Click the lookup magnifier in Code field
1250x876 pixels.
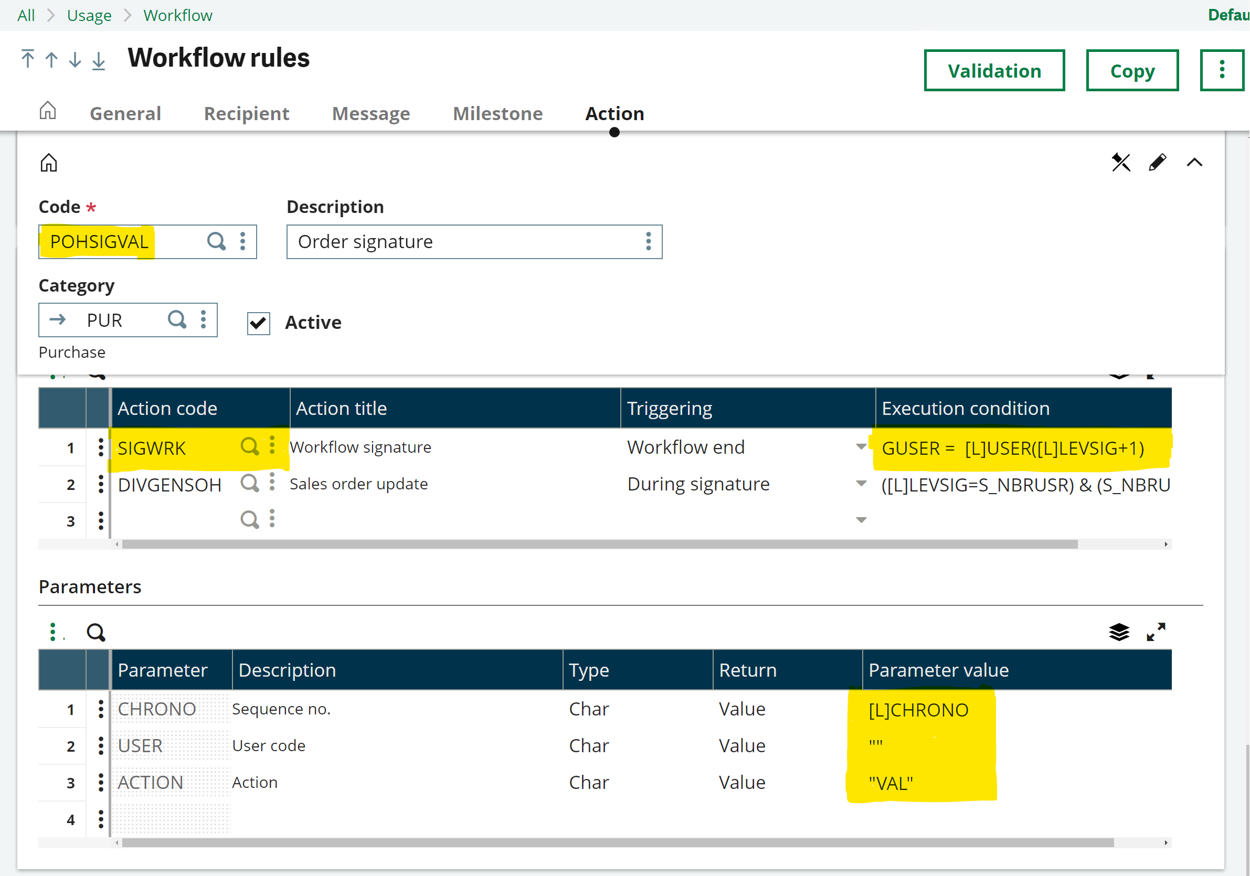216,241
